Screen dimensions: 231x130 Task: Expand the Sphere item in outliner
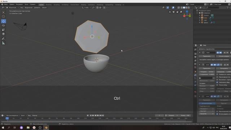[200, 22]
